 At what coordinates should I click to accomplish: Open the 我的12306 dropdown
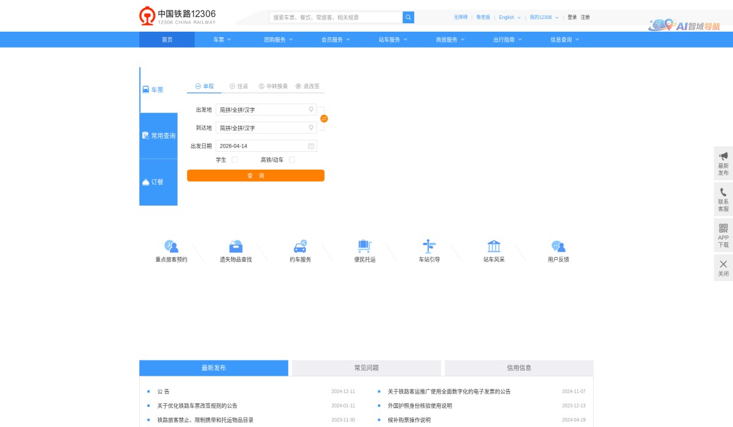tap(541, 17)
